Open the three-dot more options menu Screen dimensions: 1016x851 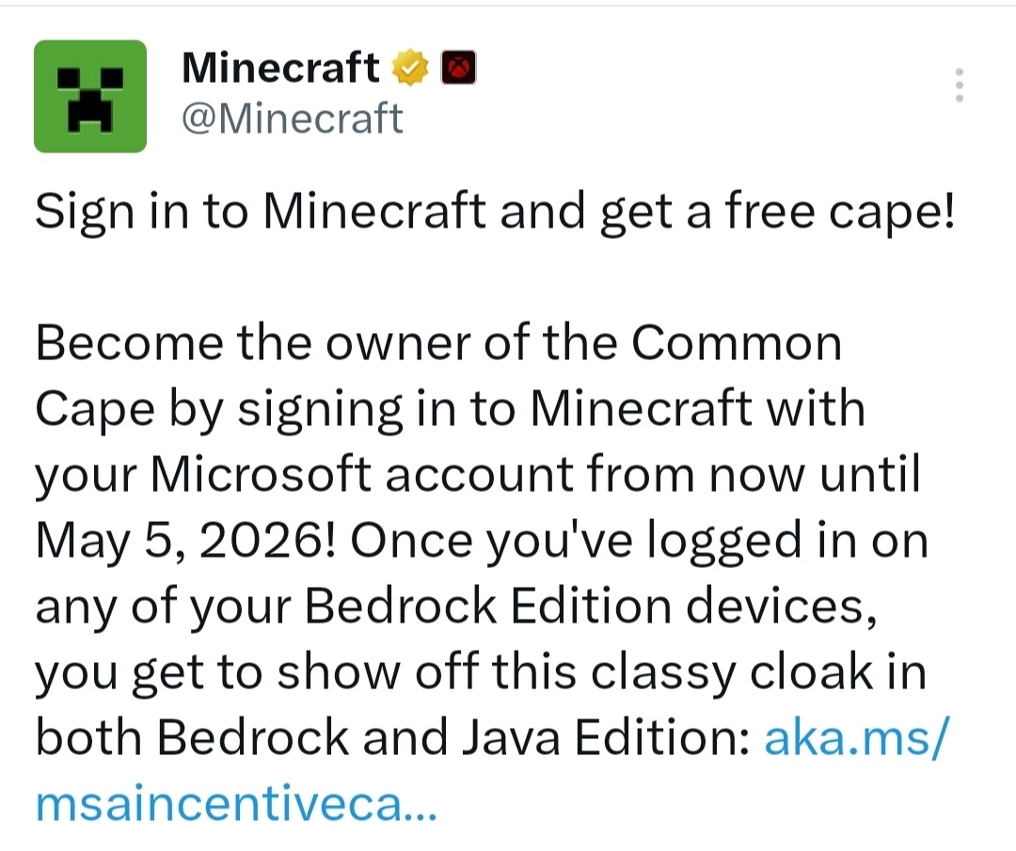[x=960, y=85]
